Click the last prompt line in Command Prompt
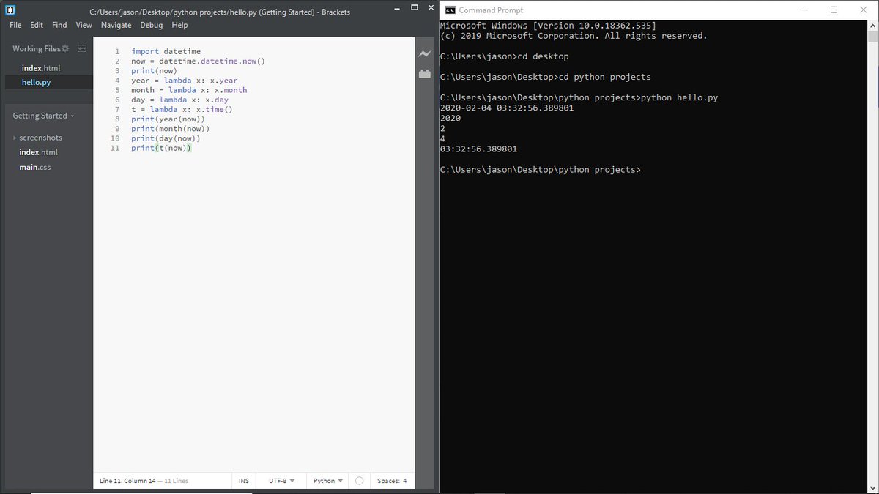Screen dimensions: 879x494 pyautogui.click(x=541, y=169)
